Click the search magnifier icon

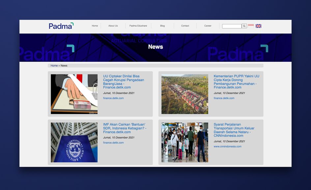click(244, 26)
